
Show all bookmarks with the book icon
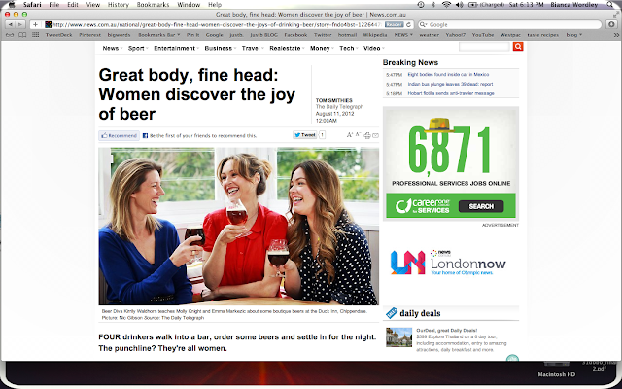click(22, 35)
